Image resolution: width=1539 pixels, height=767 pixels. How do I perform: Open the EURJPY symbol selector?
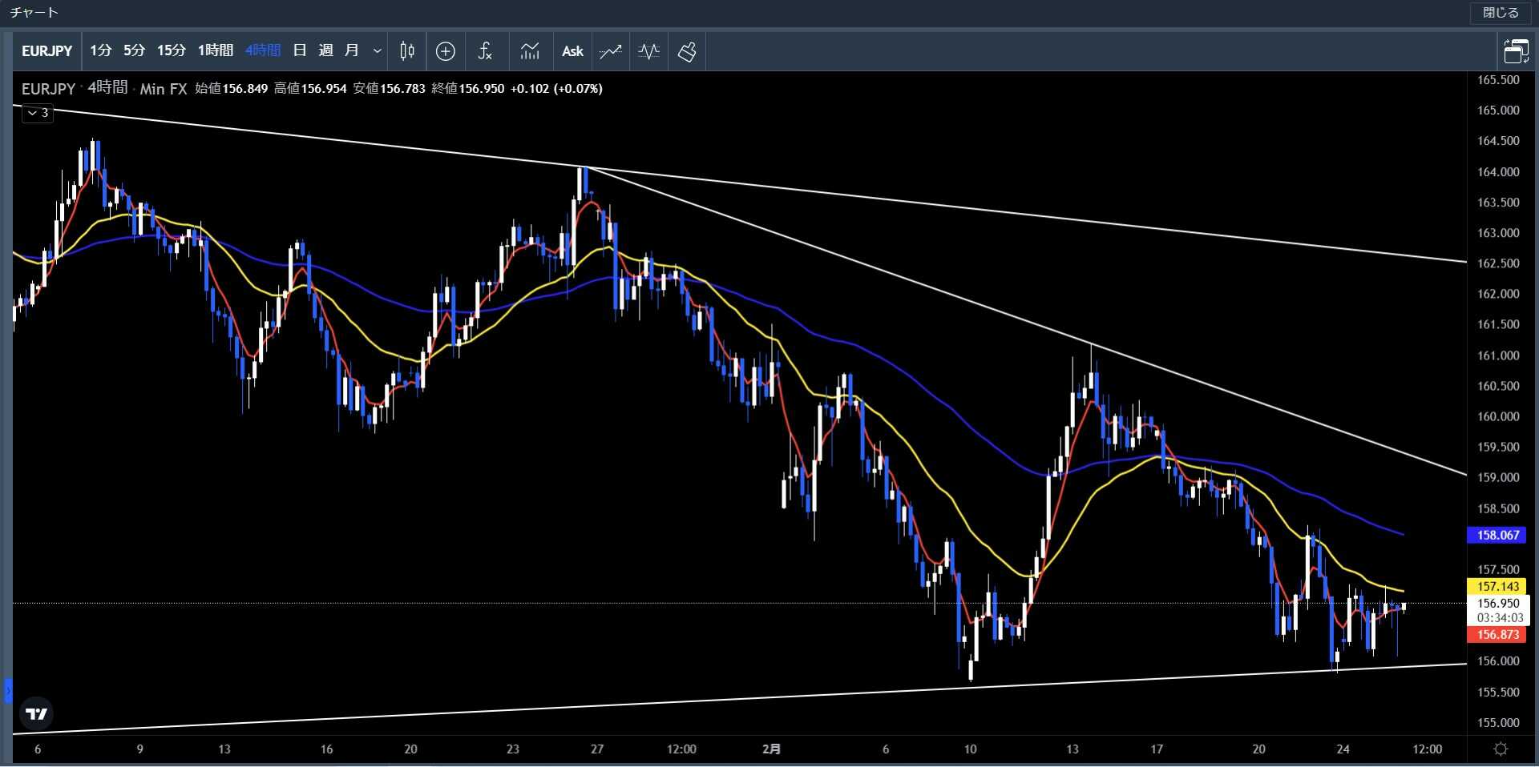(46, 51)
